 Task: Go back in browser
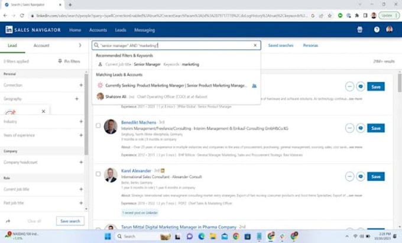tap(5, 15)
